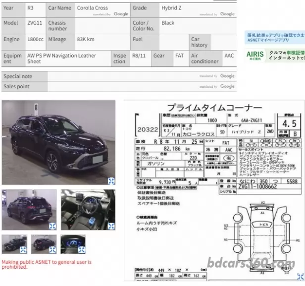
Task: Click lot number 20322 on auction sheet
Action: [x=148, y=129]
